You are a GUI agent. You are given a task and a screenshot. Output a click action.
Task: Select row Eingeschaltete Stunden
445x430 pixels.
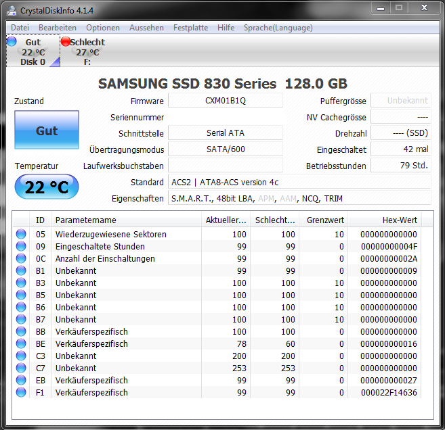[x=217, y=247]
